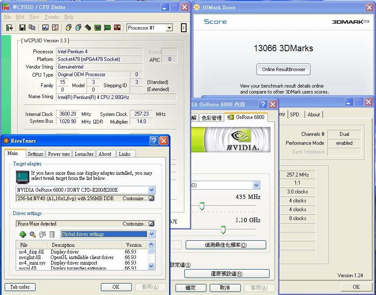Expand the NVIDIA GeForce 6800 adapter dropdown

[x=152, y=190]
